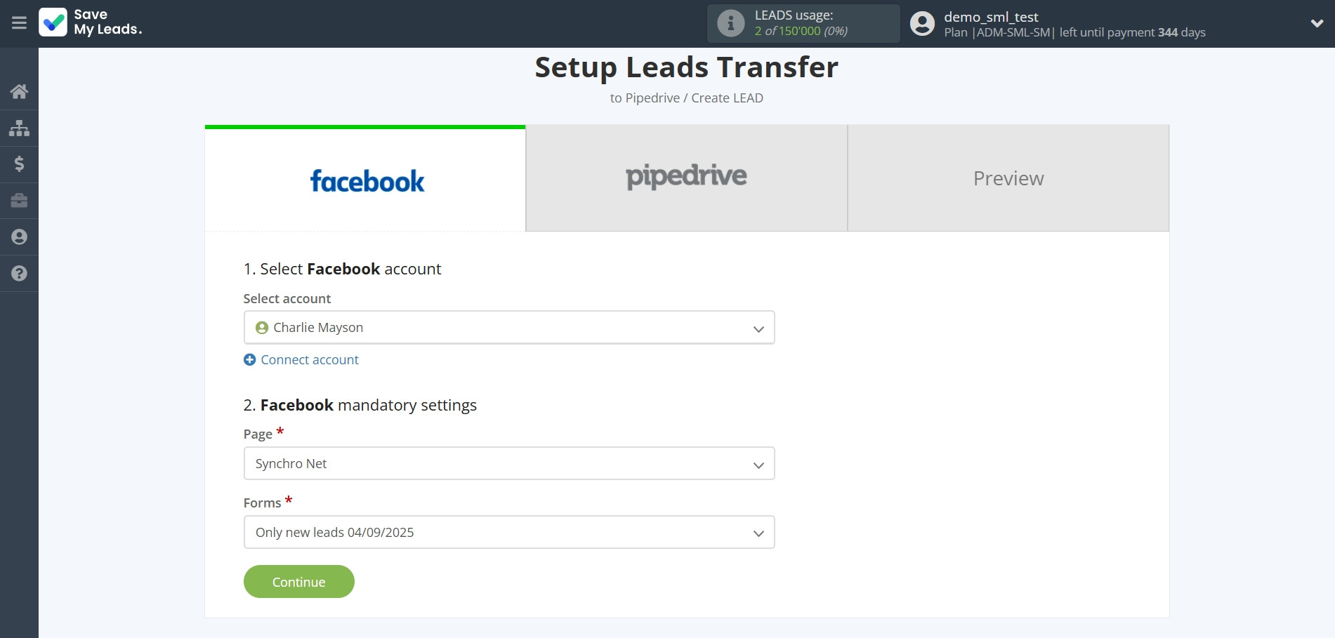
Task: Open the Page dropdown showing Synchro Net
Action: tap(508, 464)
